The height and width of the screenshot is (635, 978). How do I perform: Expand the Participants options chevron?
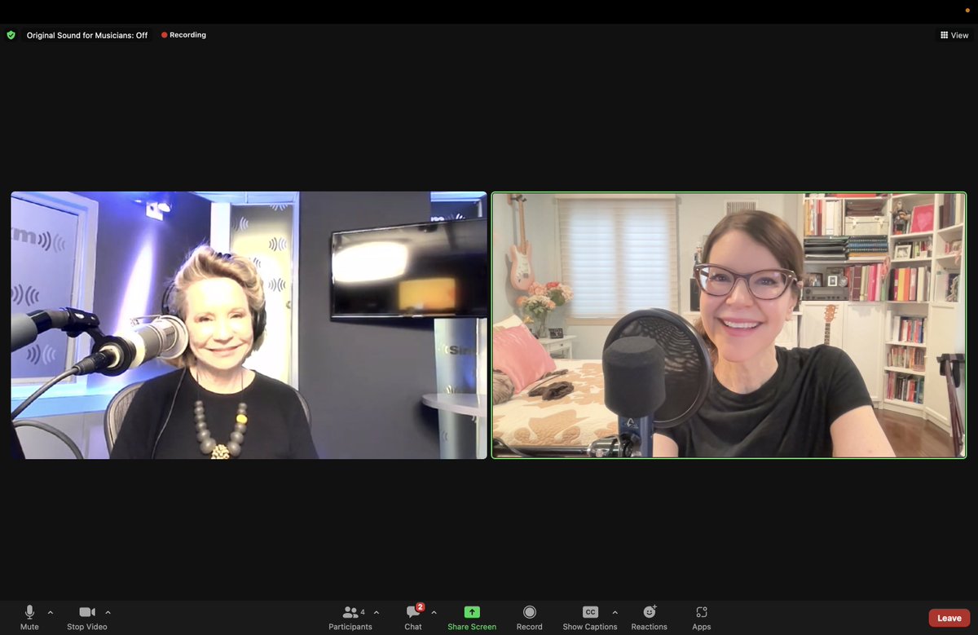(376, 612)
